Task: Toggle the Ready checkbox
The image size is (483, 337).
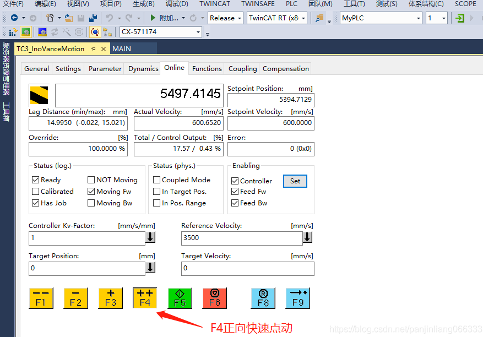Action: (x=35, y=180)
